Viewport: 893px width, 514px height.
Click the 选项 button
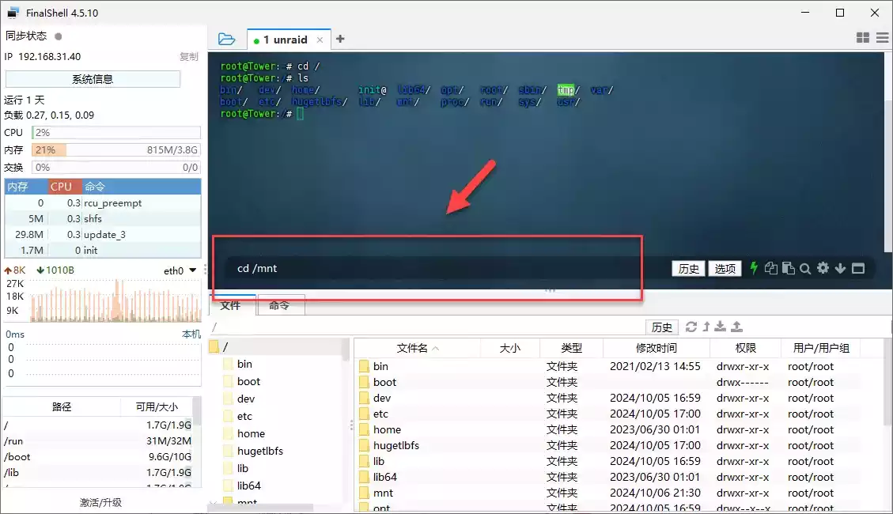(x=725, y=269)
